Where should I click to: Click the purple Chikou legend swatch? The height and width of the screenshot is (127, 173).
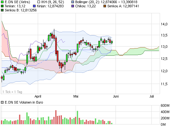coord(73,6)
